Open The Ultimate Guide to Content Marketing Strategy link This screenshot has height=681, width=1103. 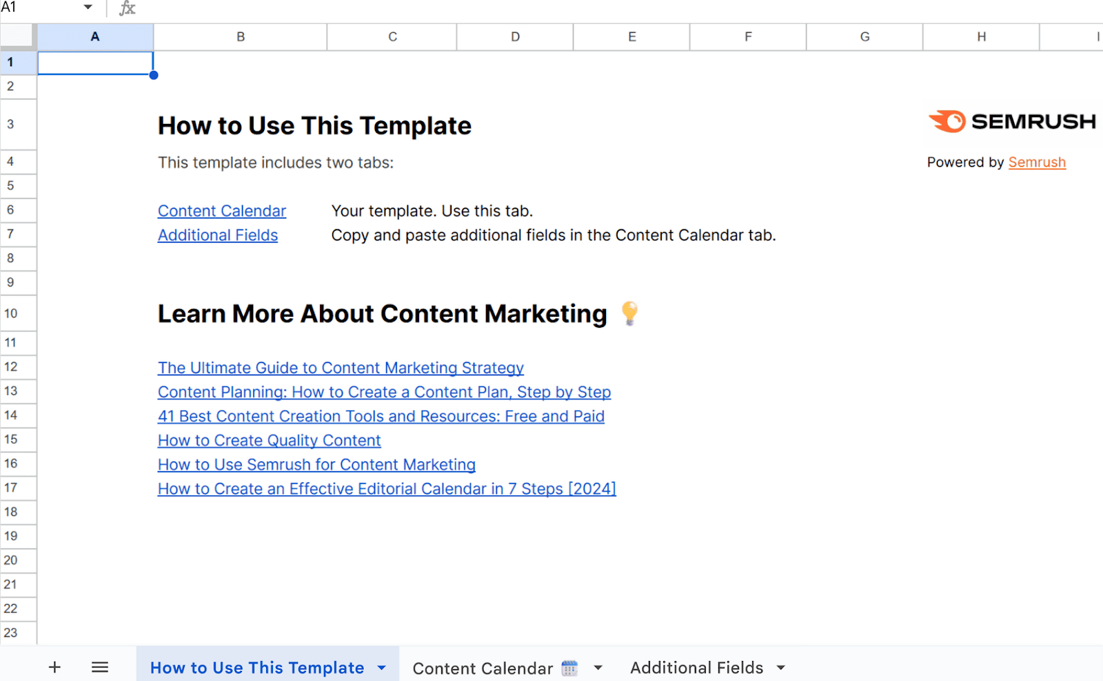(x=340, y=368)
